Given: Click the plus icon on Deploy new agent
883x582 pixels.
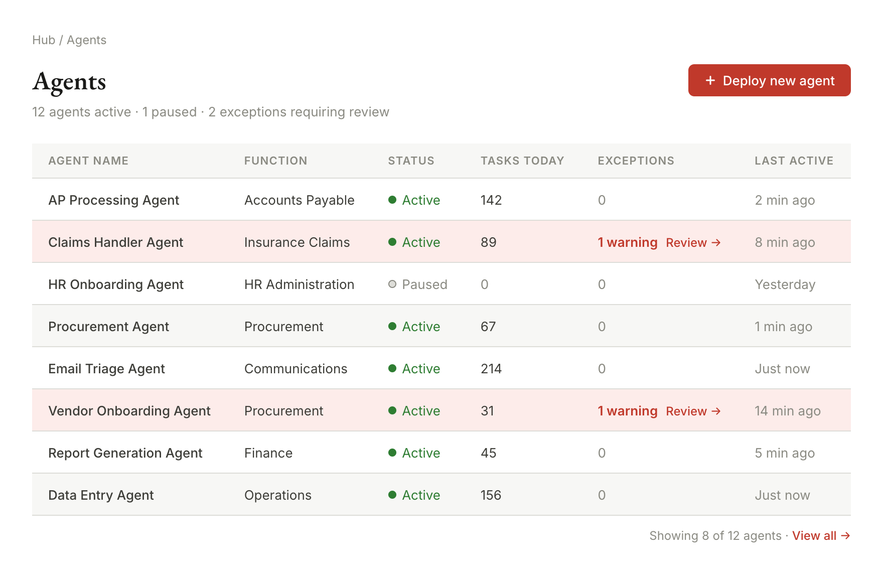Looking at the screenshot, I should click(710, 80).
